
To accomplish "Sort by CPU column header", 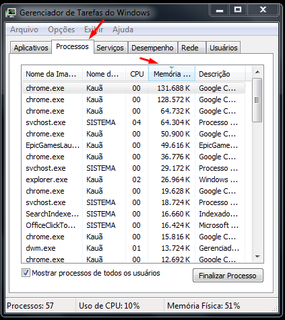I will coord(137,74).
